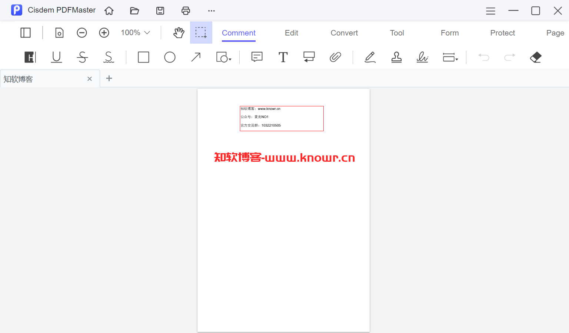The width and height of the screenshot is (569, 333).
Task: Redo the last action
Action: coord(510,57)
